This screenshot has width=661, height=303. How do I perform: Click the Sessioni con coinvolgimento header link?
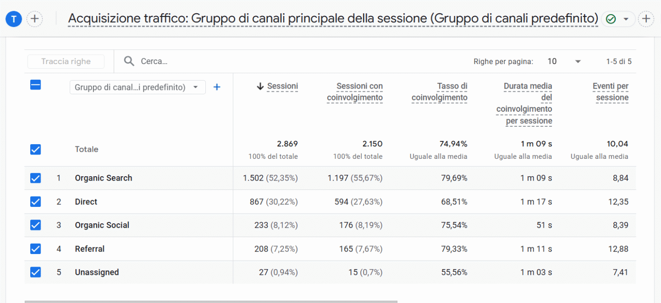[x=355, y=92]
